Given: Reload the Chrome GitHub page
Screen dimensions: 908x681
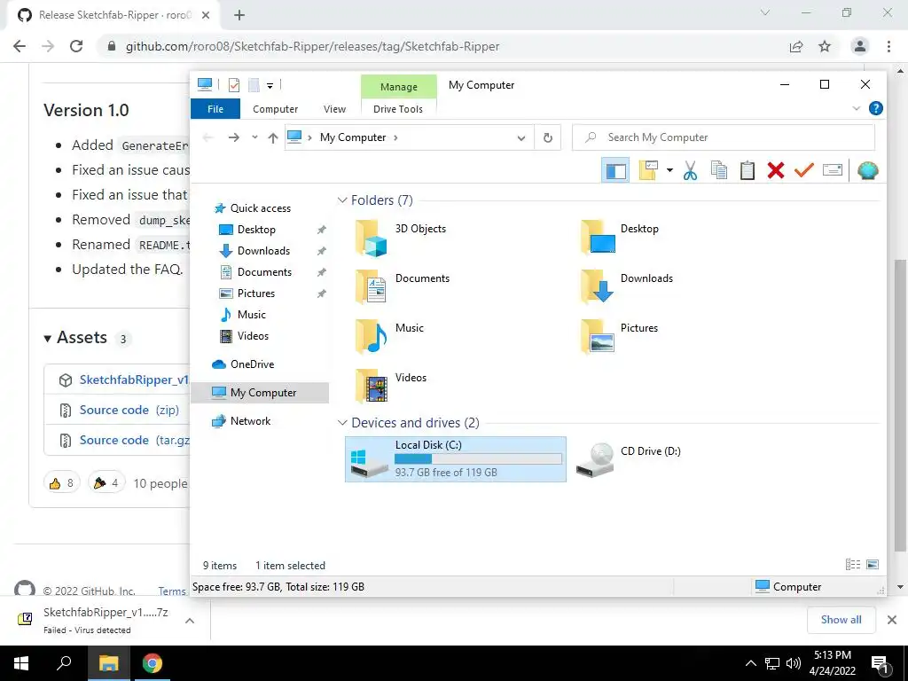Looking at the screenshot, I should (76, 46).
